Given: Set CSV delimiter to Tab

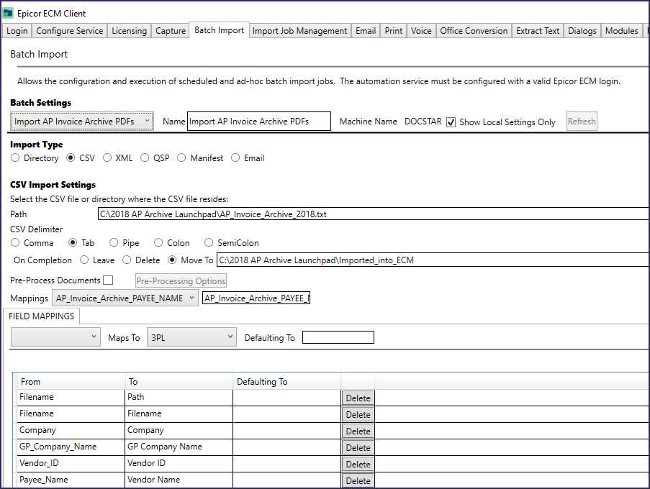Looking at the screenshot, I should pos(73,242).
